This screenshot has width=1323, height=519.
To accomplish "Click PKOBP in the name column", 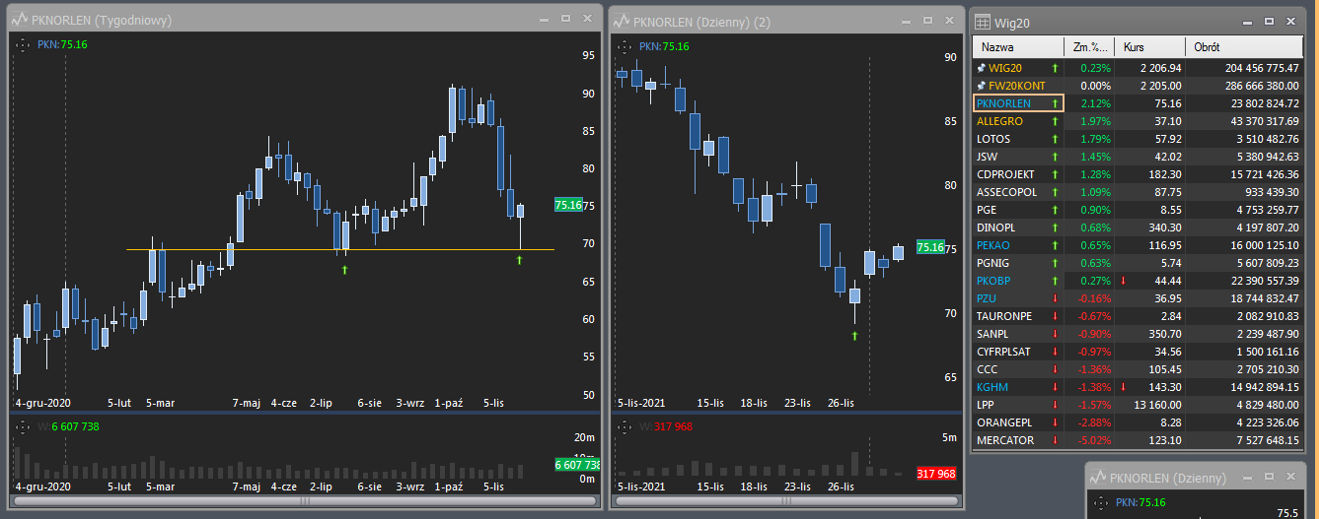I will 992,281.
